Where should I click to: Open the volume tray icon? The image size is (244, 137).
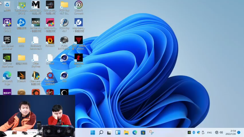point(221,132)
